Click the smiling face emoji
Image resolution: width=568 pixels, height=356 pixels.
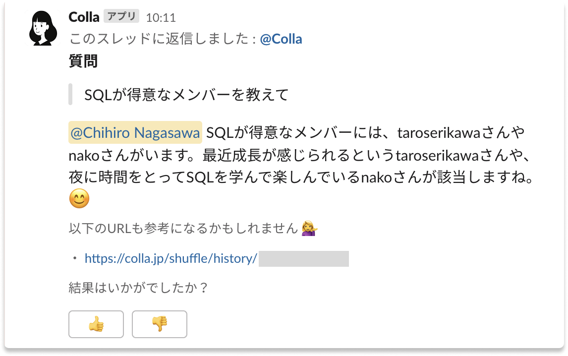tap(79, 199)
